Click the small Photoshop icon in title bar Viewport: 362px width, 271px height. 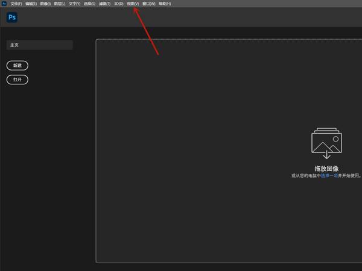coord(4,4)
